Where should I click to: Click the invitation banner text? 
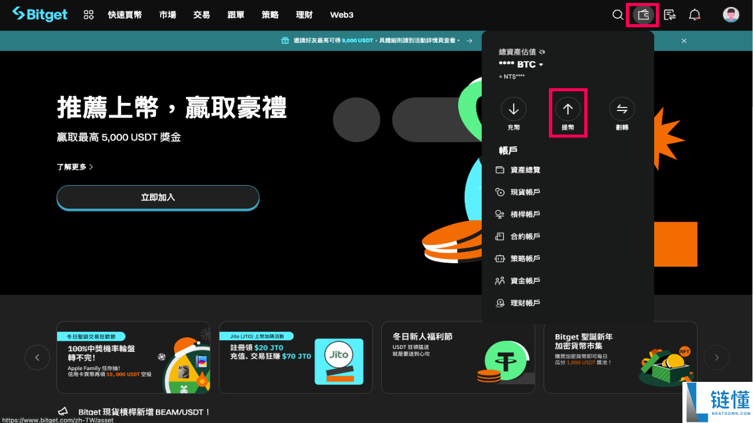pos(377,41)
